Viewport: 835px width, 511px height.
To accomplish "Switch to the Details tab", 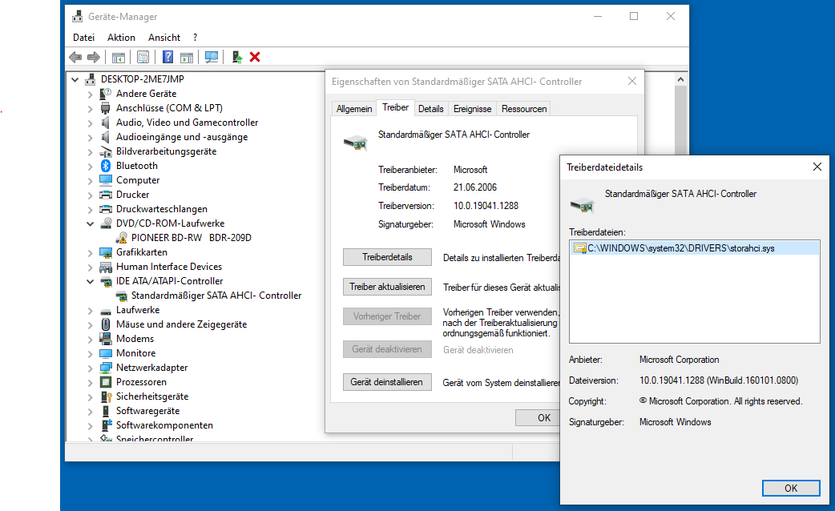I will [x=431, y=109].
